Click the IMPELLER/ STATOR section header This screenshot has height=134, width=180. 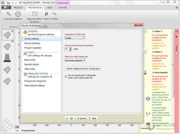38,74
